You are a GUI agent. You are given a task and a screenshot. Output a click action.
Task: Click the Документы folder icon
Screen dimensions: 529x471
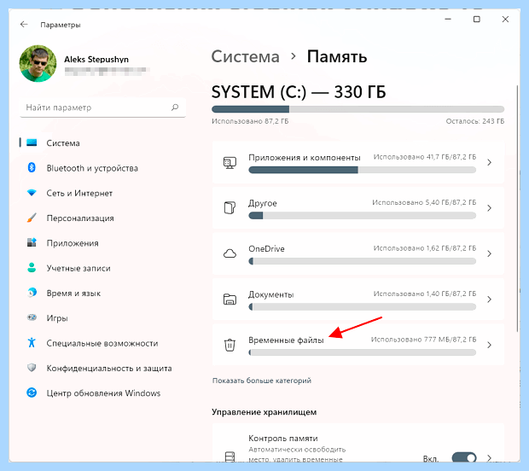pos(230,299)
